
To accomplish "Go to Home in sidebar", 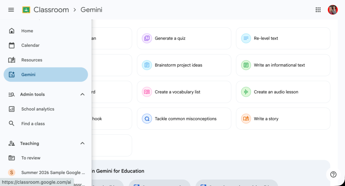I will pyautogui.click(x=46, y=31).
